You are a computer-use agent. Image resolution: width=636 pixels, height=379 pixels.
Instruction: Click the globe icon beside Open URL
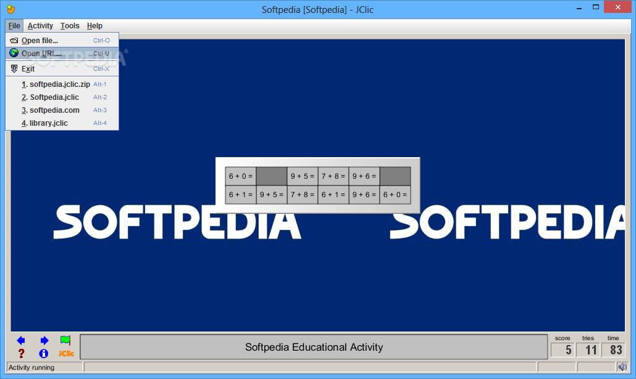[x=14, y=53]
